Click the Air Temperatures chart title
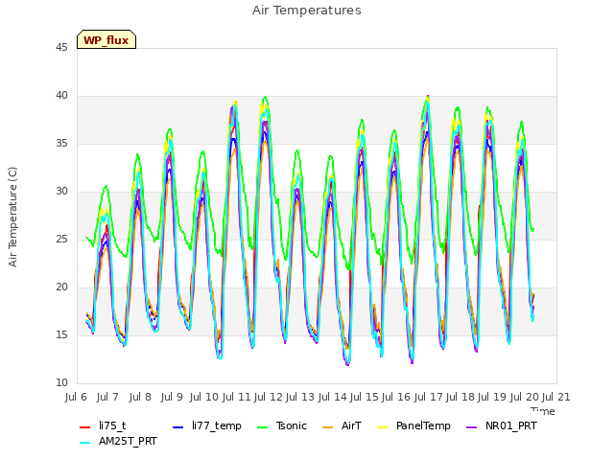This screenshot has width=614, height=460. (307, 11)
